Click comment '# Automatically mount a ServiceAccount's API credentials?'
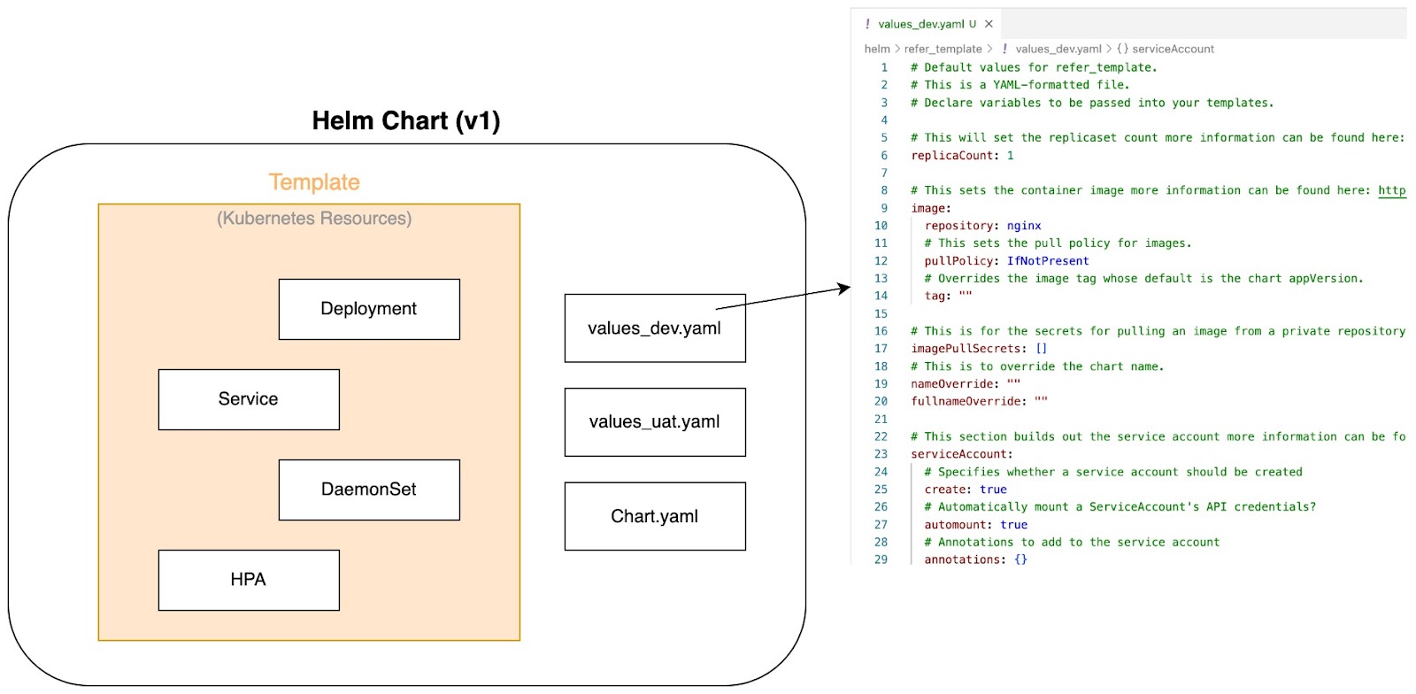Viewport: 1416px width, 694px height. click(1120, 507)
